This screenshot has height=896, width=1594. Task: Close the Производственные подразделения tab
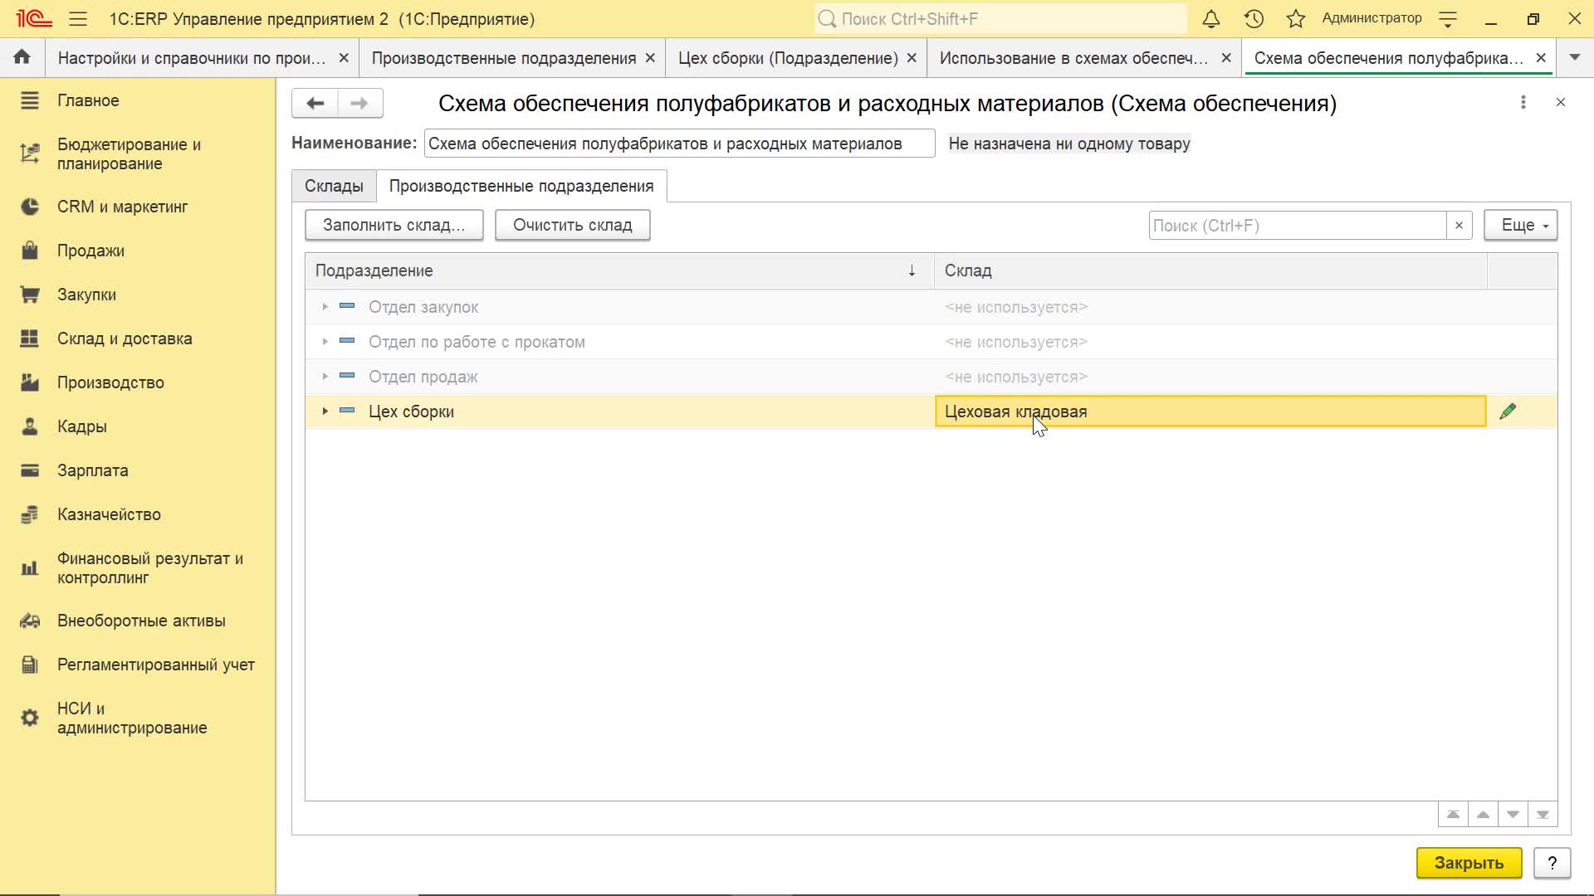650,58
